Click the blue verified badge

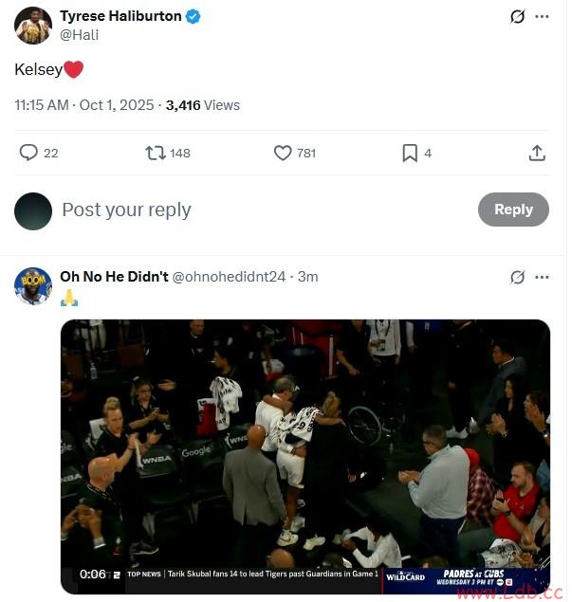(193, 17)
